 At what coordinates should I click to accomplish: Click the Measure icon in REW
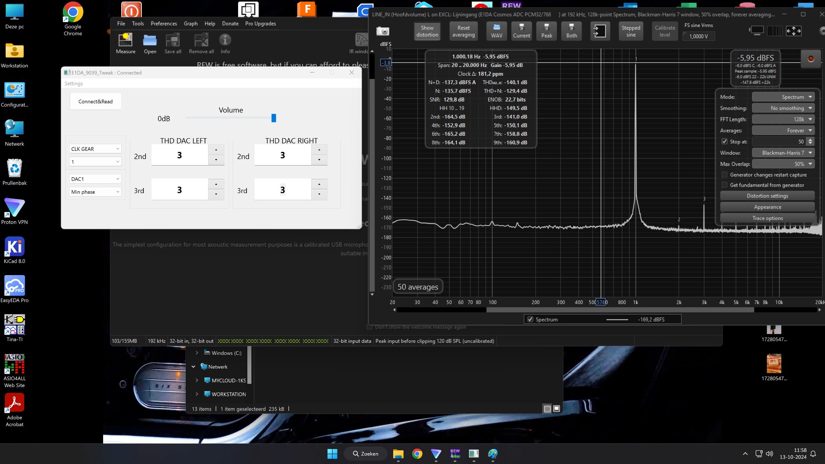pos(126,43)
